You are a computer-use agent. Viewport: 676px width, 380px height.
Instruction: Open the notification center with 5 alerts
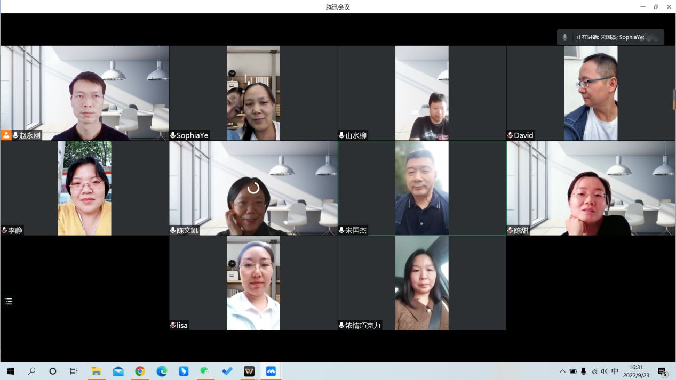point(662,371)
